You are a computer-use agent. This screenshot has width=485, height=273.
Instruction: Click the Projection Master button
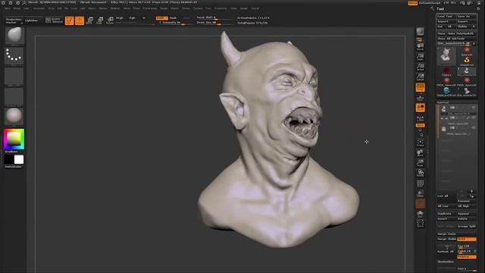(x=14, y=20)
